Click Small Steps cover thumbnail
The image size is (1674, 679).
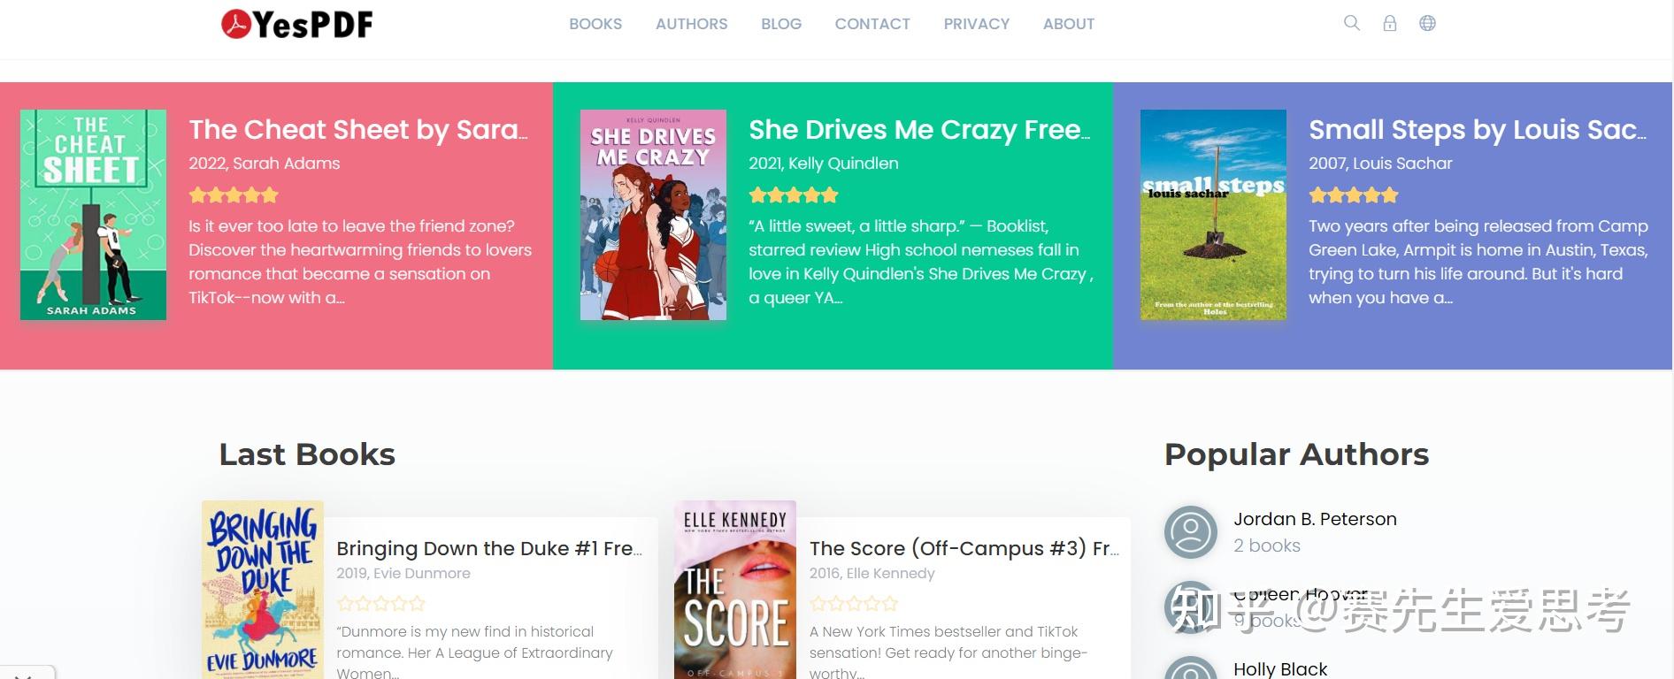click(x=1213, y=215)
